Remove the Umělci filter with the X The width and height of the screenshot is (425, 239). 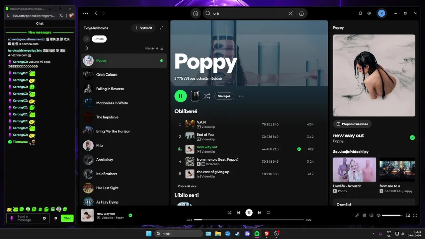click(86, 39)
